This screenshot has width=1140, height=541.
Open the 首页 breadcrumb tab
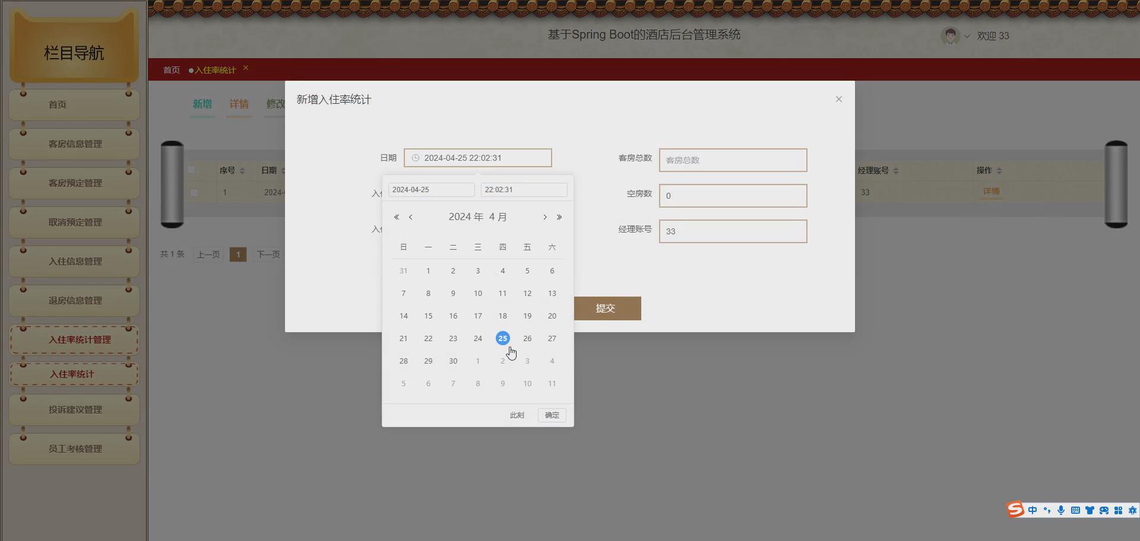[171, 69]
